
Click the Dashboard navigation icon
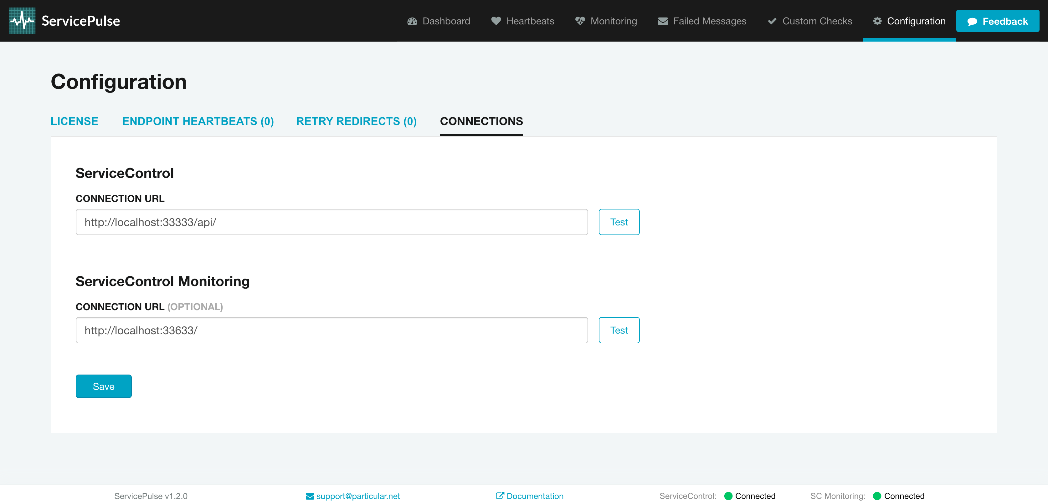412,21
